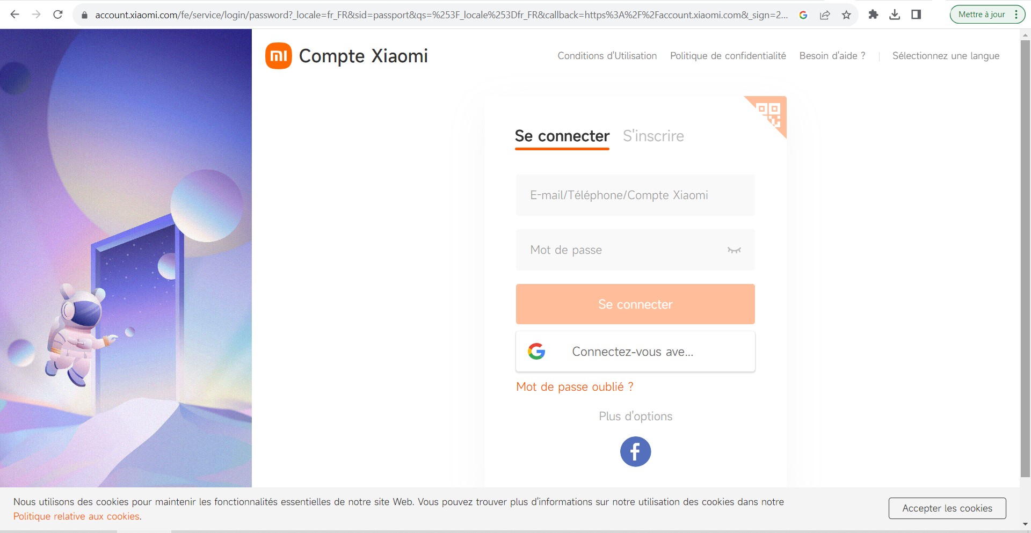
Task: Select the Se connecter tab
Action: point(562,136)
